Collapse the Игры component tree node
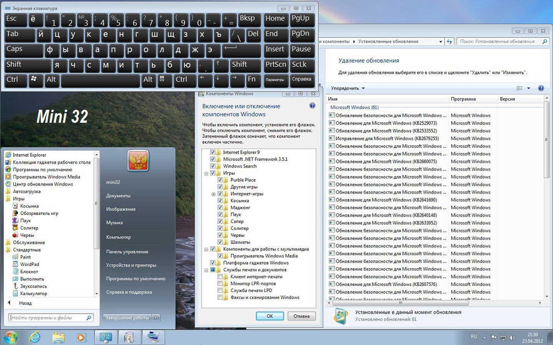The width and height of the screenshot is (553, 345). point(206,173)
